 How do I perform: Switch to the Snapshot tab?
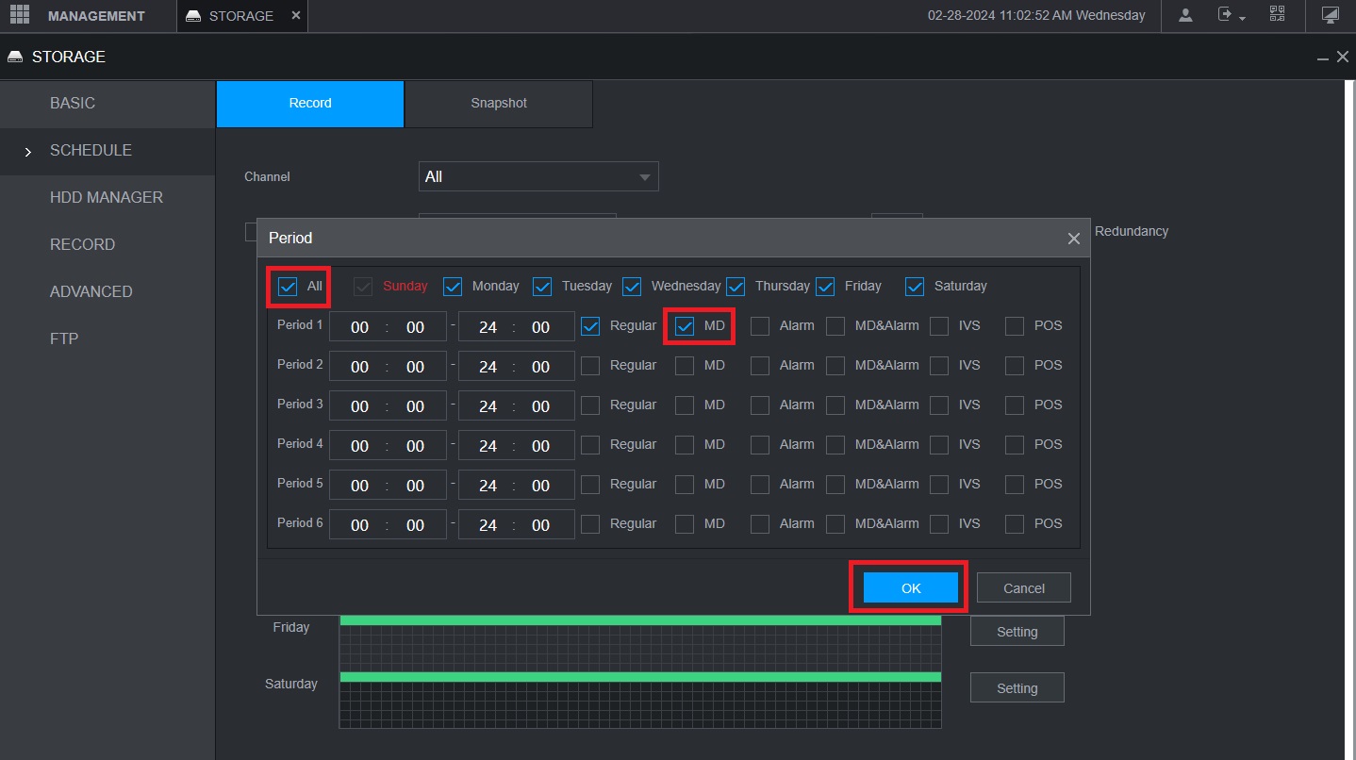tap(499, 104)
